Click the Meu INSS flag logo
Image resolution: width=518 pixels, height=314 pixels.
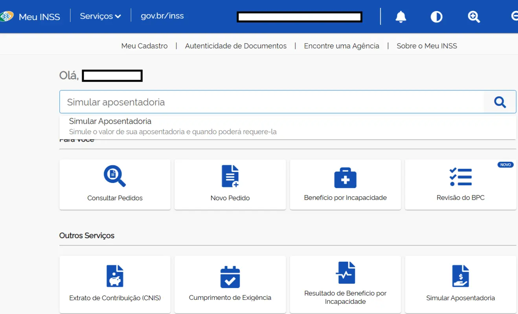(x=7, y=16)
